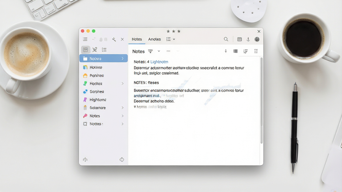
Task: Switch sidebar to bulleted list view
Action: coord(104,50)
